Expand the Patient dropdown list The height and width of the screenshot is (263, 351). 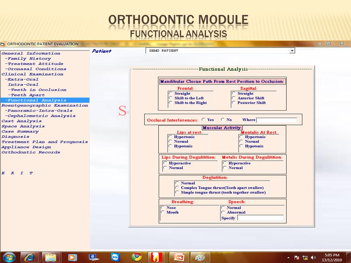click(292, 51)
